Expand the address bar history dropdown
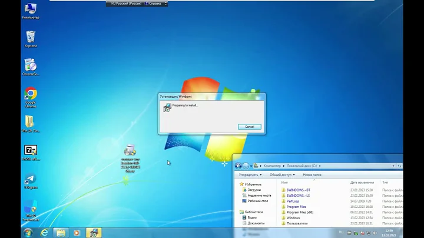Screen dimensions: 424x238 tap(393, 166)
